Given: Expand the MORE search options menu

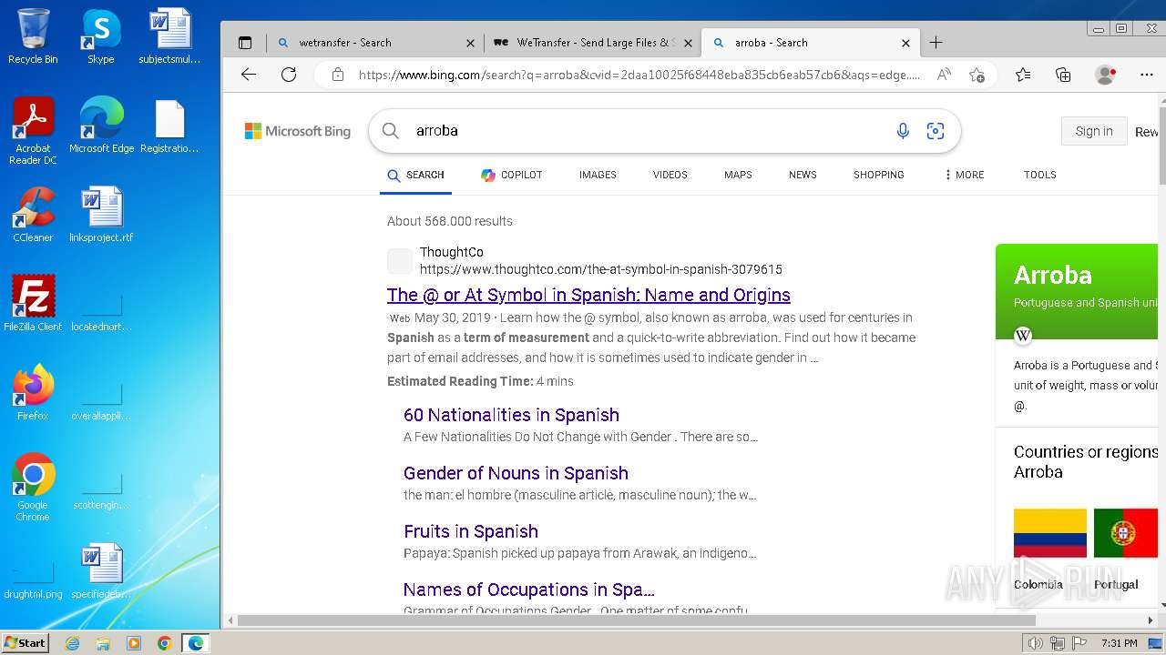Looking at the screenshot, I should coord(964,175).
